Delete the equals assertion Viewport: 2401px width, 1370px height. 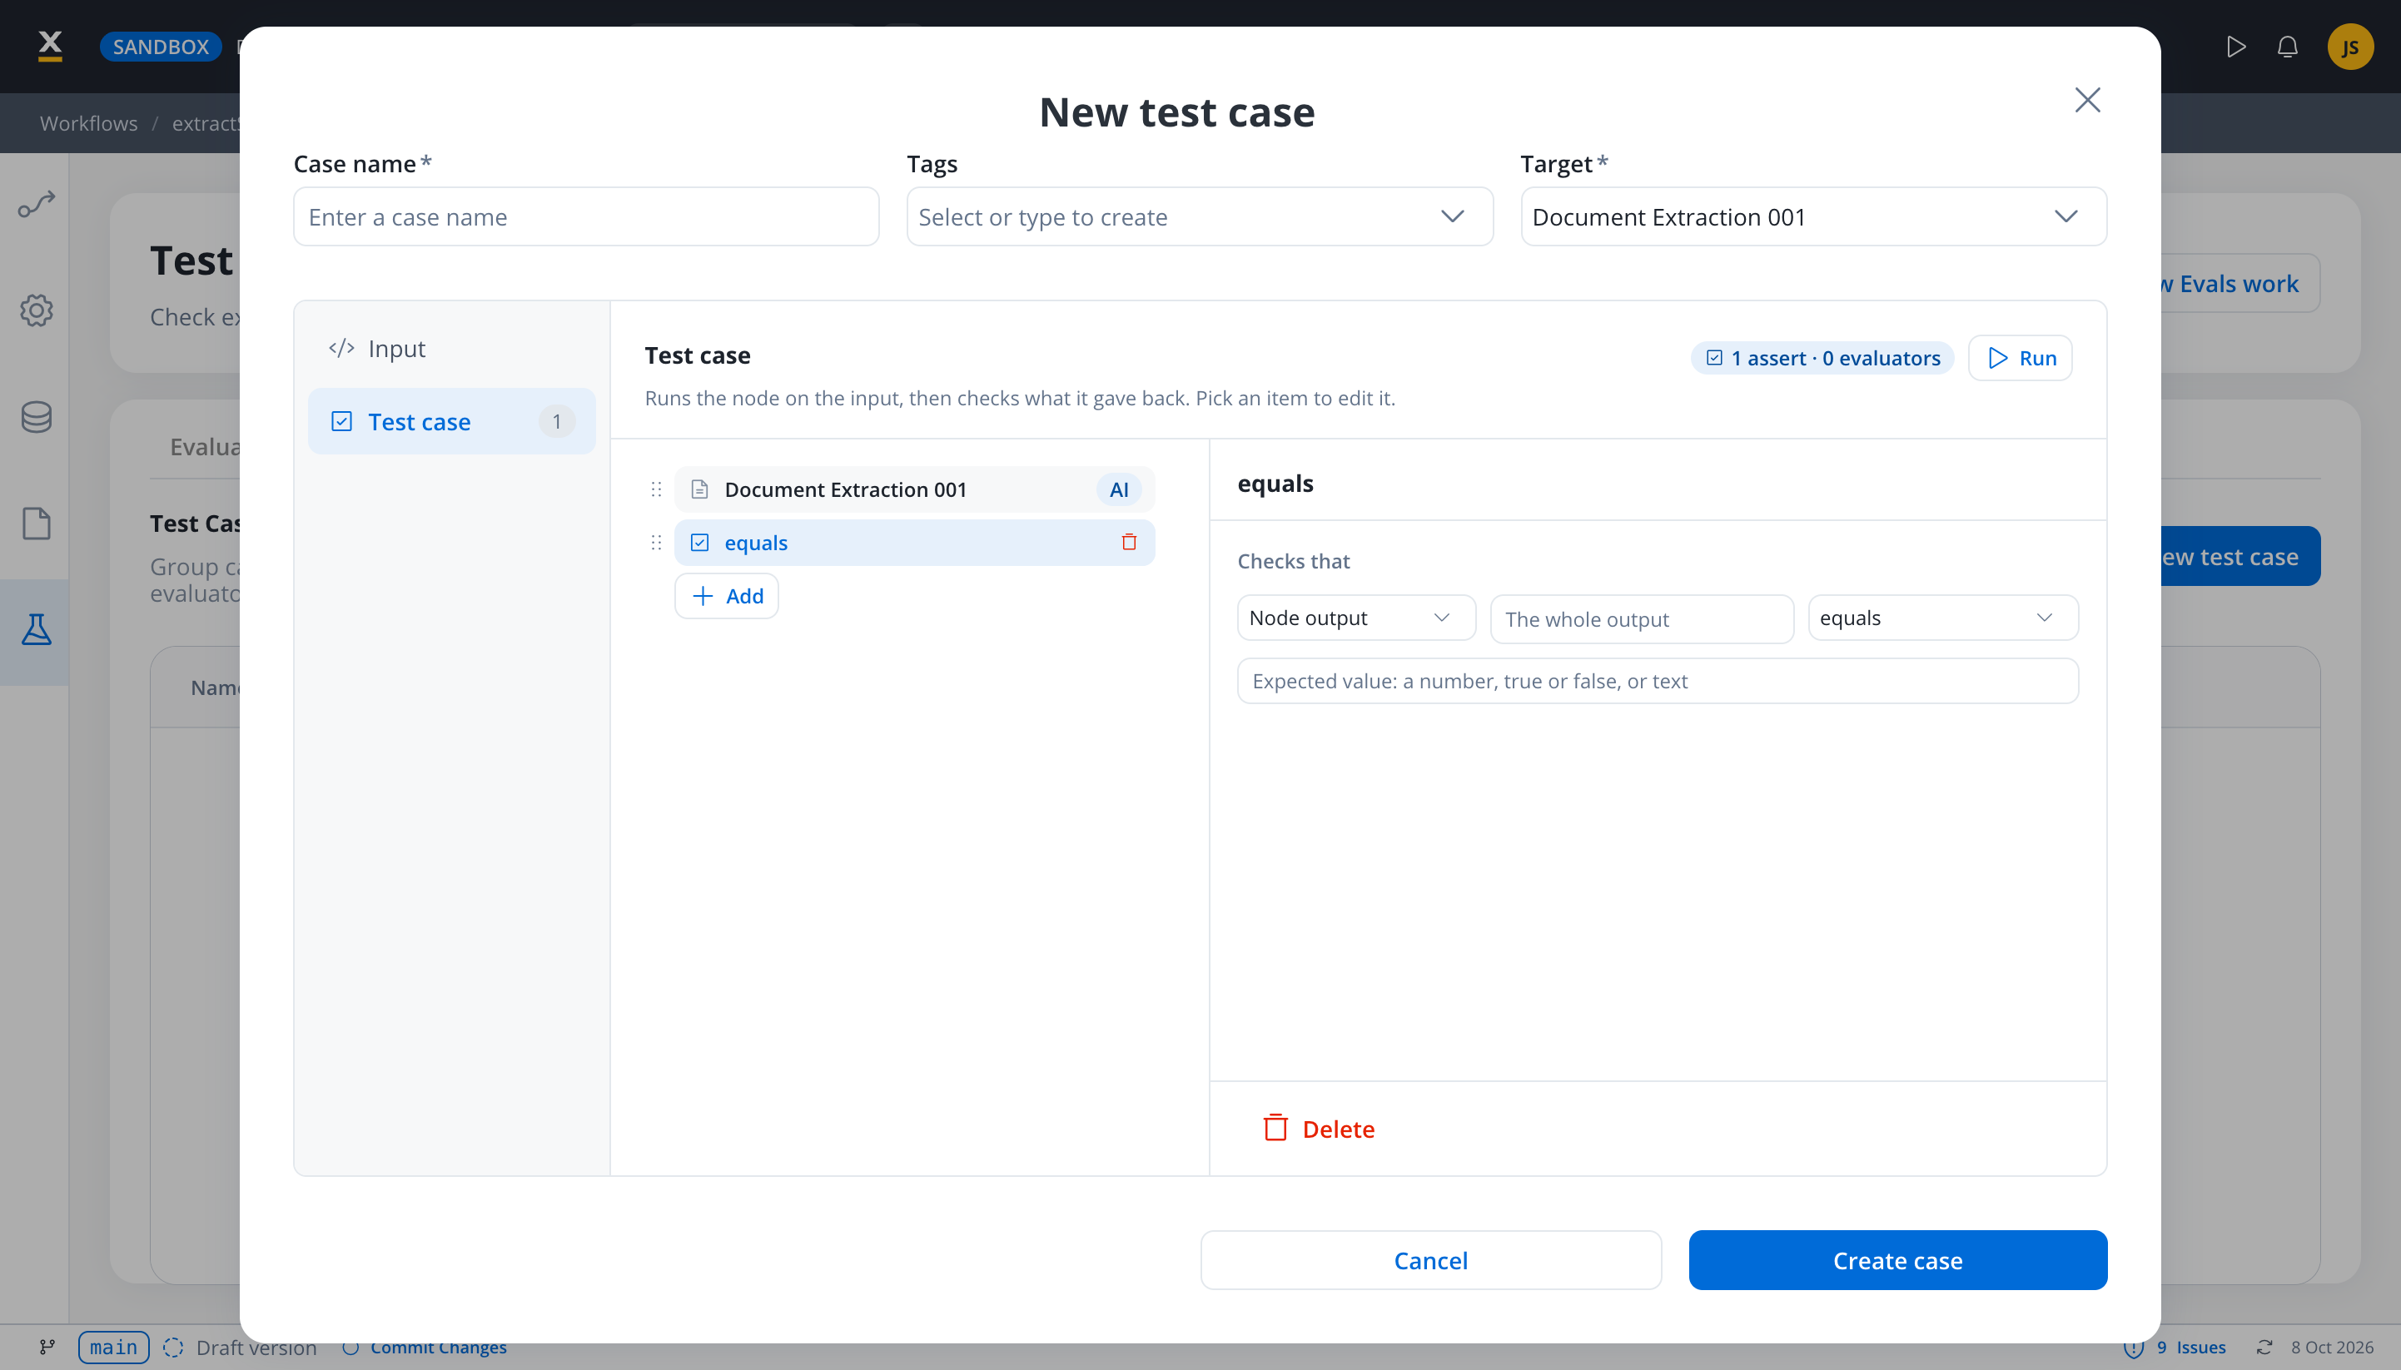1318,1129
